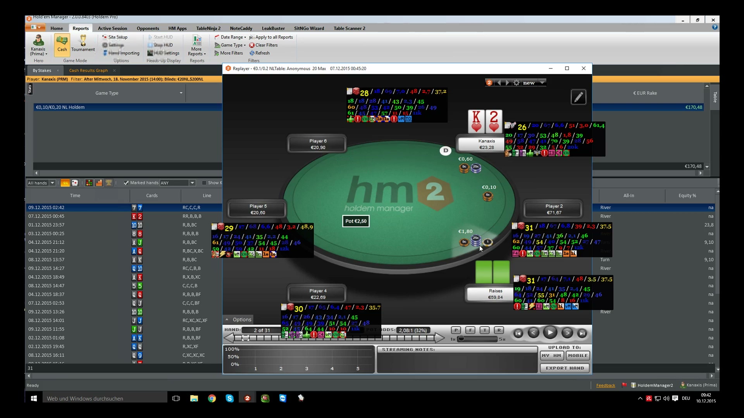
Task: Click the orange rewind arrows icon
Action: coord(65,183)
